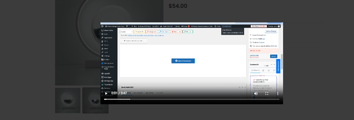Open the video player three-dot options menu
The width and height of the screenshot is (354, 120).
(x=278, y=93)
